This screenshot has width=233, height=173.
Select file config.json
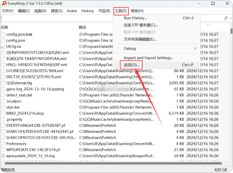[x=16, y=41]
